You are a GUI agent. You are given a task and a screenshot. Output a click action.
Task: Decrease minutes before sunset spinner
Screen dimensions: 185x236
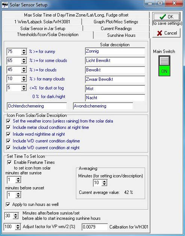pyautogui.click(x=18, y=196)
